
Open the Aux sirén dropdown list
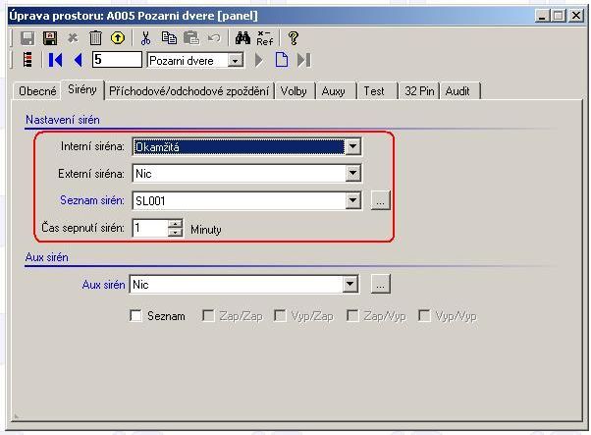pyautogui.click(x=350, y=285)
